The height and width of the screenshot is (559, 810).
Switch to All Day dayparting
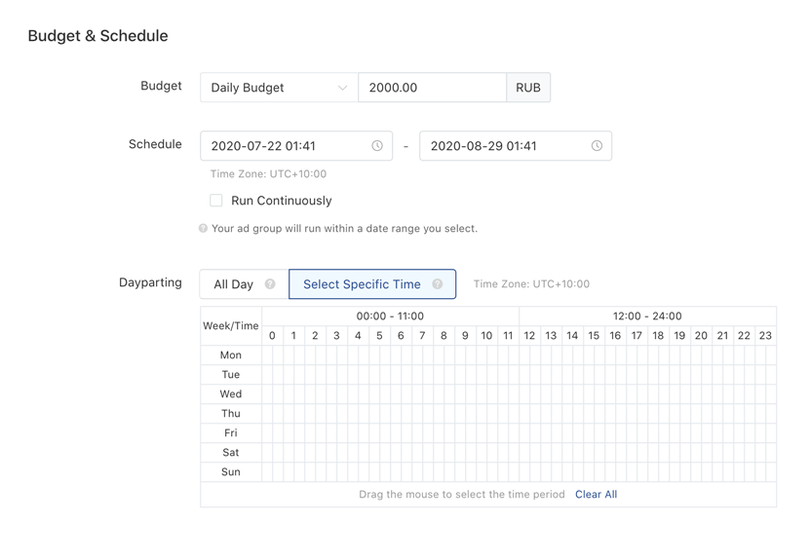click(x=234, y=284)
